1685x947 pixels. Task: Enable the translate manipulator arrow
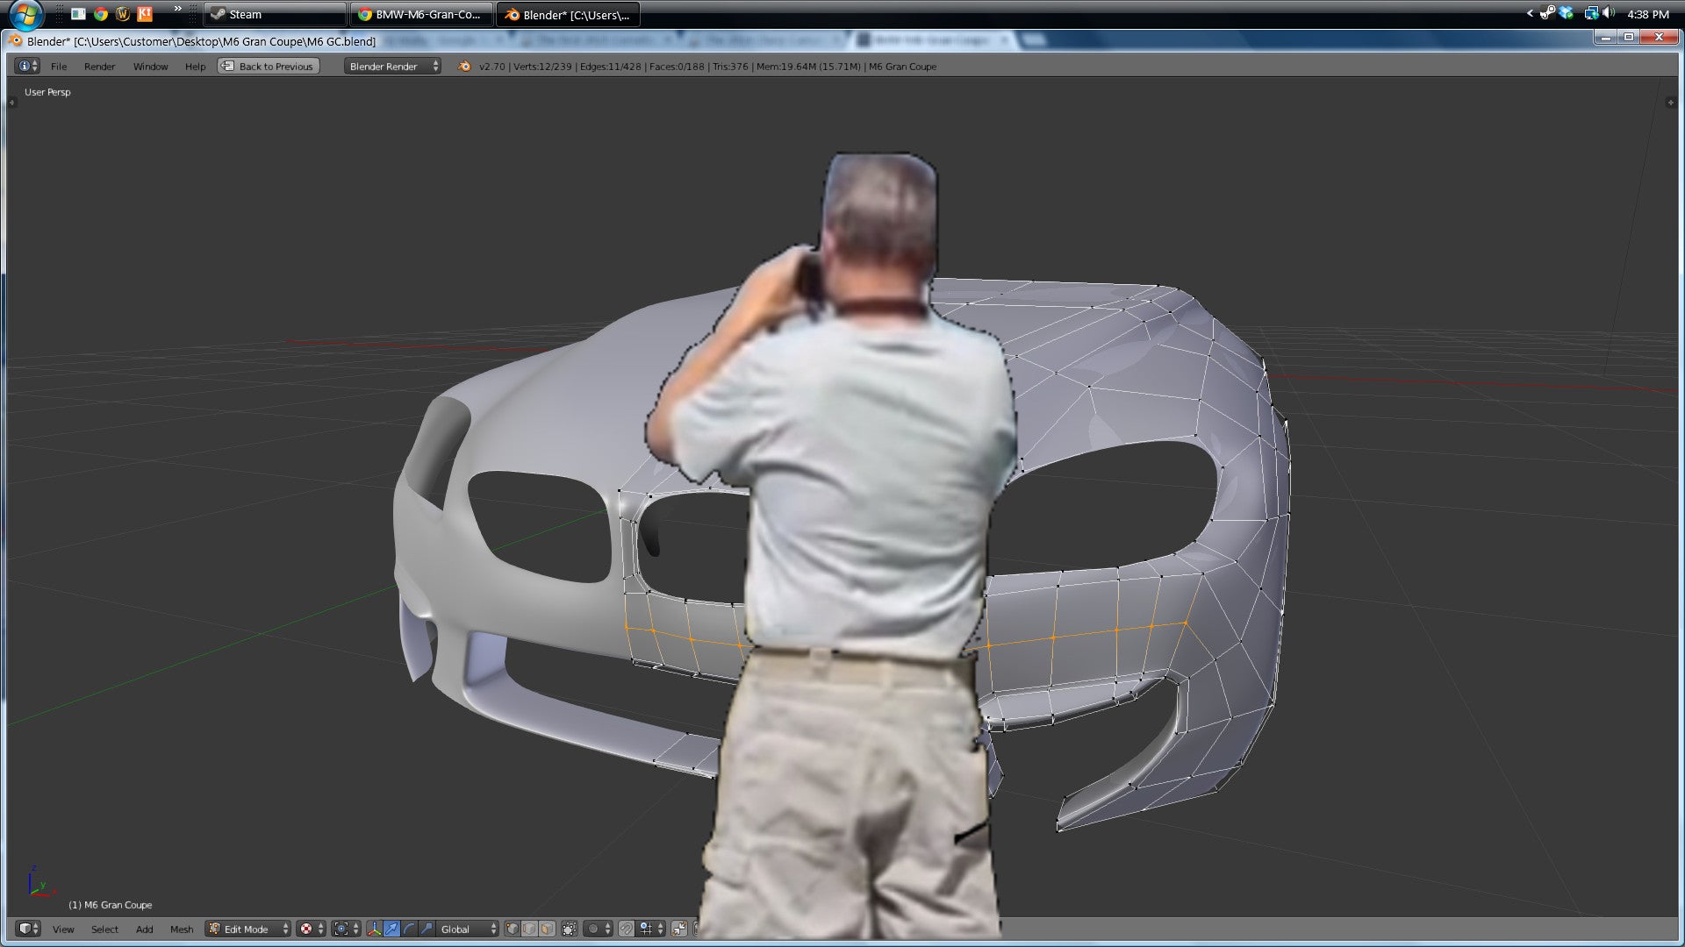tap(391, 929)
